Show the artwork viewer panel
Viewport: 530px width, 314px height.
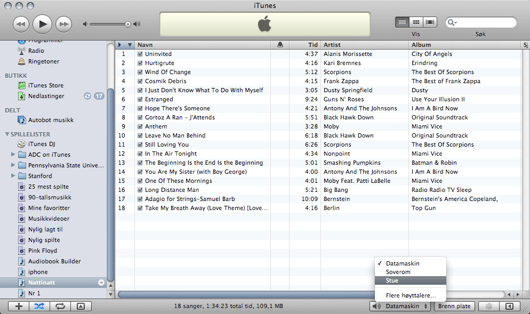pos(81,306)
